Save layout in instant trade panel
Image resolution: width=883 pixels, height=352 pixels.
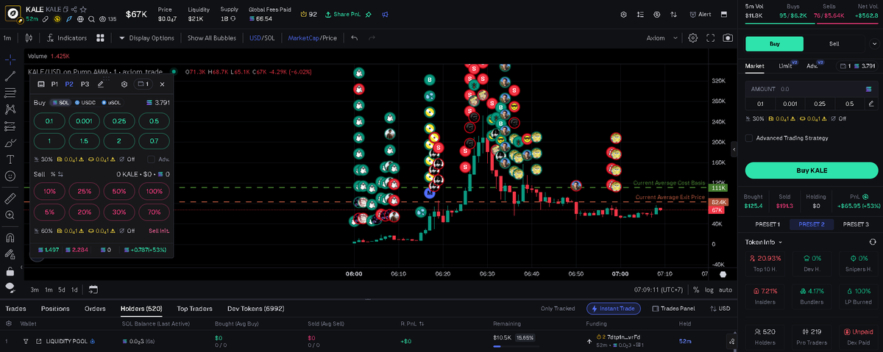(x=41, y=85)
